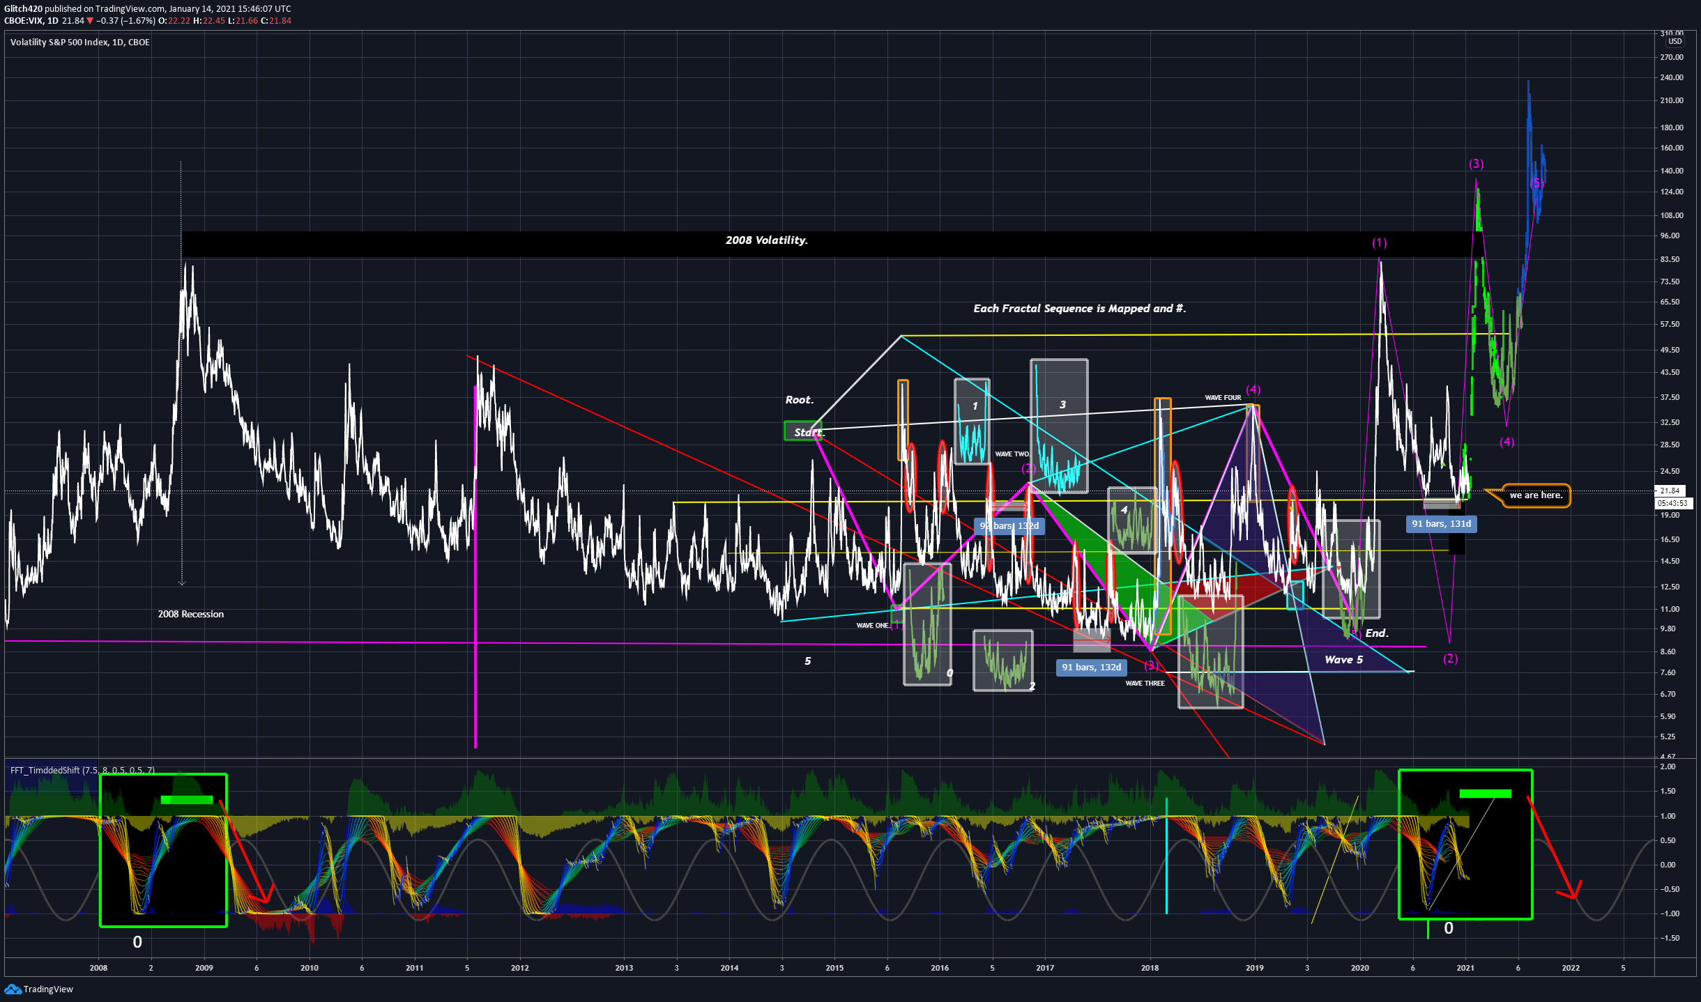Screen dimensions: 1701x1002
Task: Click the 2022 year on the time axis
Action: click(x=1571, y=968)
